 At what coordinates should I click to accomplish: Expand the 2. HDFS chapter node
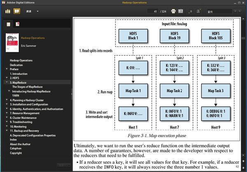point(6,78)
